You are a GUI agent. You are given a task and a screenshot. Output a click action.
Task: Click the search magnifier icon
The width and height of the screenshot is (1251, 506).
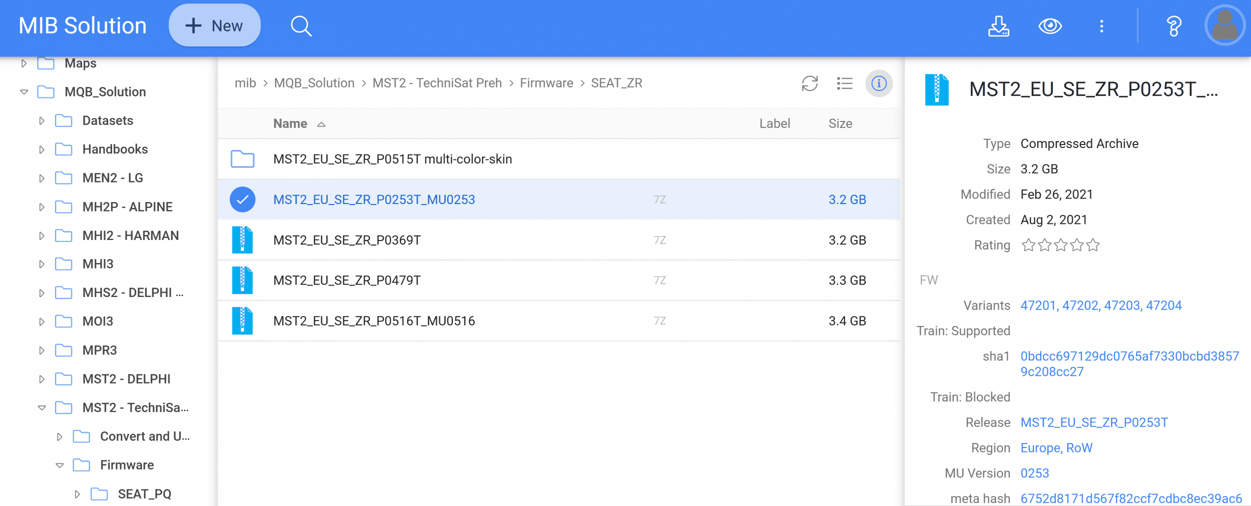point(301,26)
